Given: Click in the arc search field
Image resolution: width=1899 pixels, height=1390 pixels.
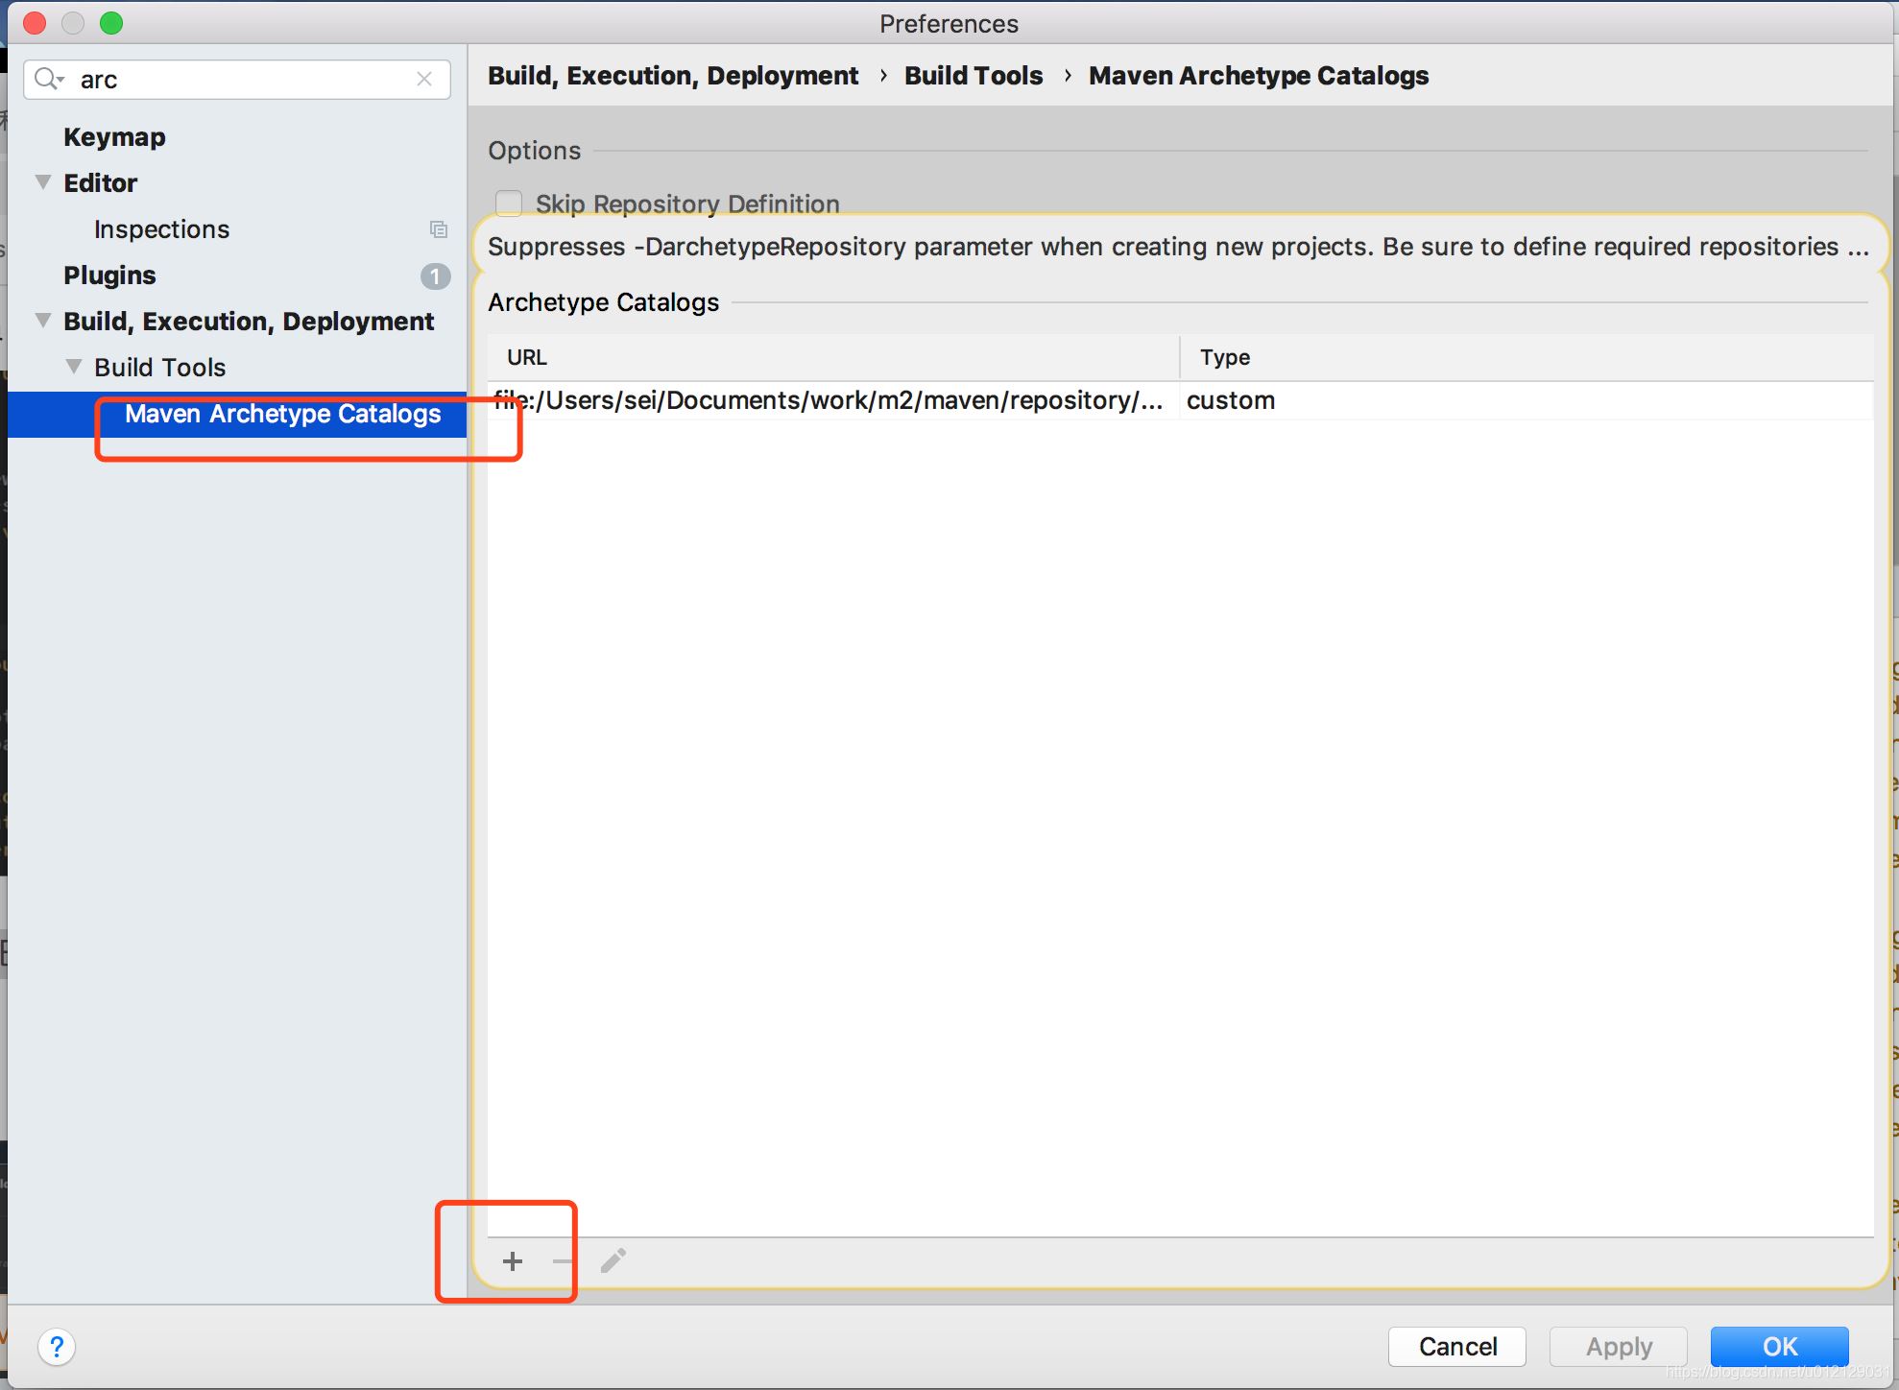Looking at the screenshot, I should click(x=240, y=80).
